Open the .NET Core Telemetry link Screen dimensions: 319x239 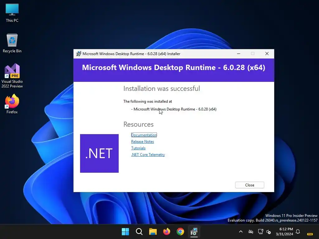tap(148, 154)
